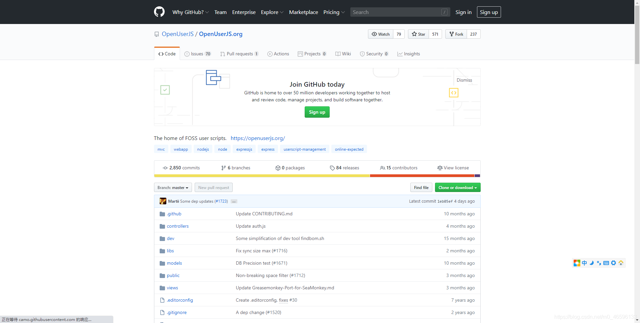Watch the repository
The image size is (640, 323).
point(381,34)
